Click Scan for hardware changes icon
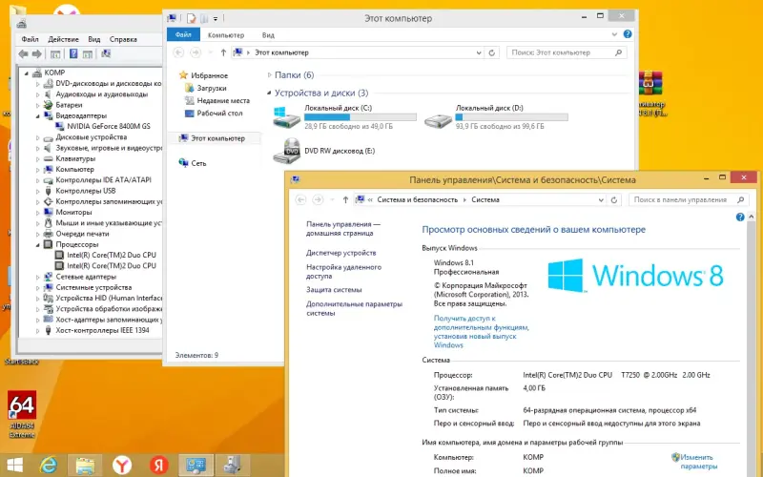The width and height of the screenshot is (763, 477). click(106, 54)
